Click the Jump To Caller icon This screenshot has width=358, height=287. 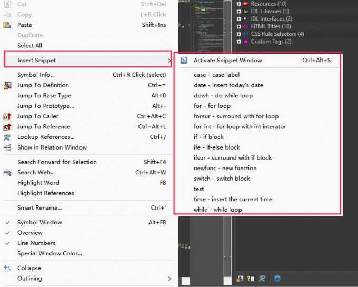(x=7, y=116)
